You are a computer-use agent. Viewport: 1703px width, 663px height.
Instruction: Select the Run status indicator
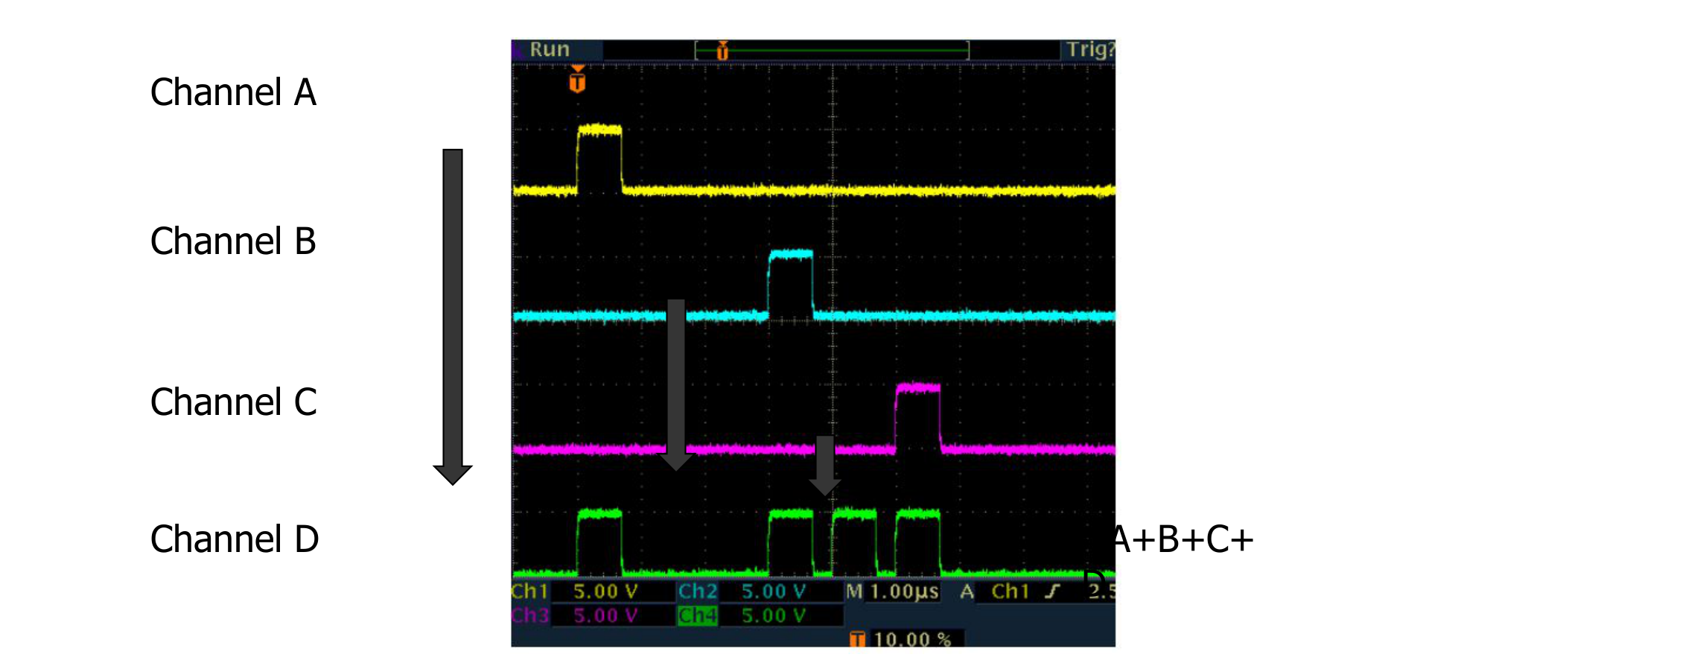(x=550, y=50)
